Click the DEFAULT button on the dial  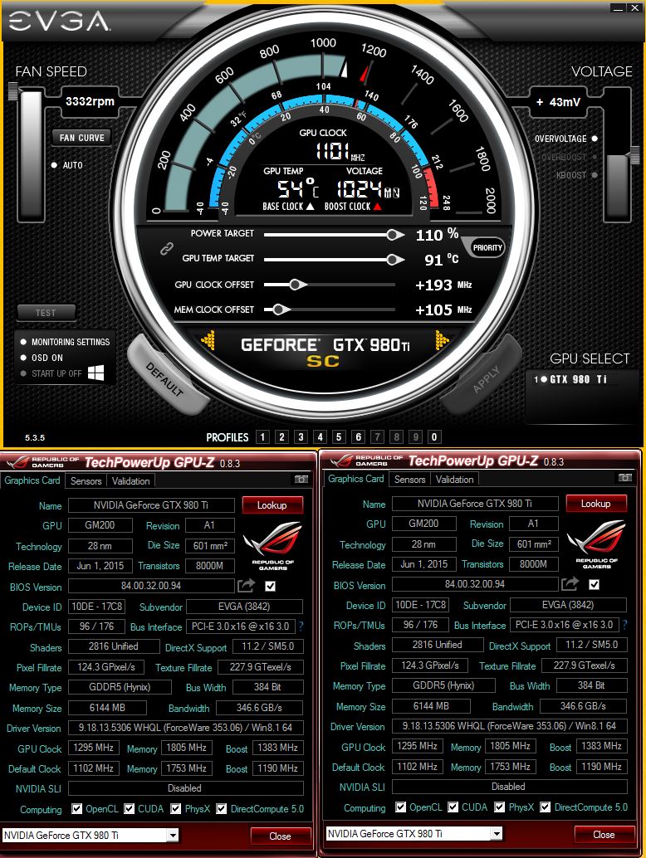(x=164, y=378)
